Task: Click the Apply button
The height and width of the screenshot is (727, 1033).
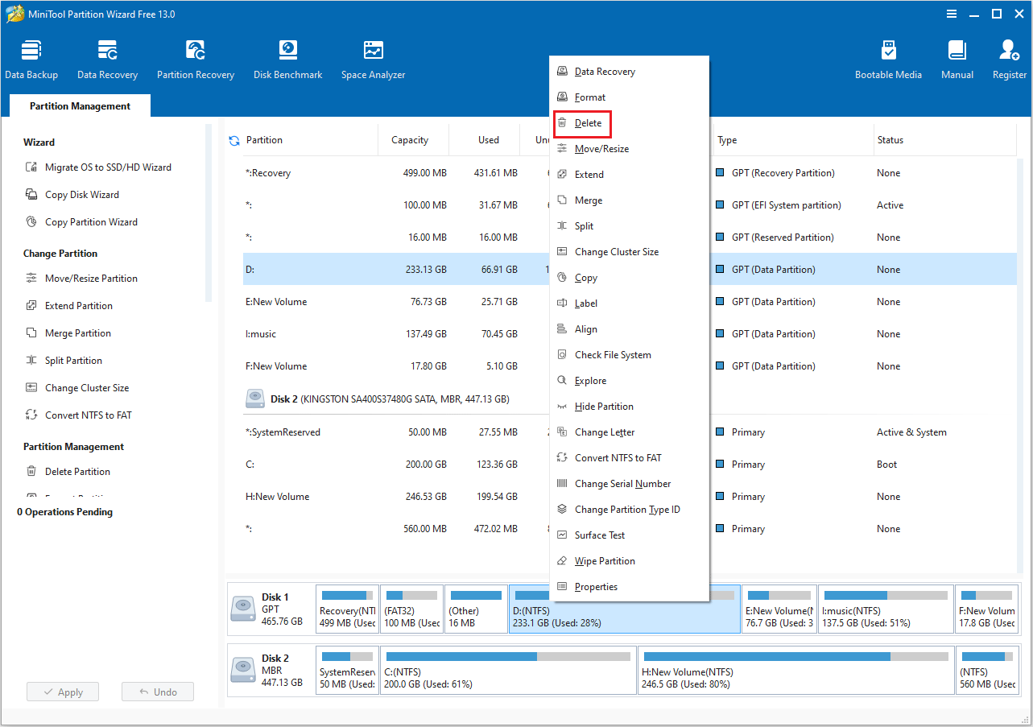Action: point(62,691)
